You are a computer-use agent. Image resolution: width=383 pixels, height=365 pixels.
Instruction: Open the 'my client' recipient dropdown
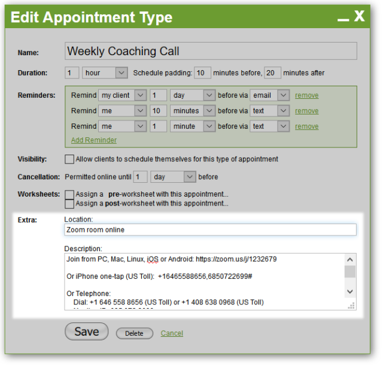[x=122, y=95]
